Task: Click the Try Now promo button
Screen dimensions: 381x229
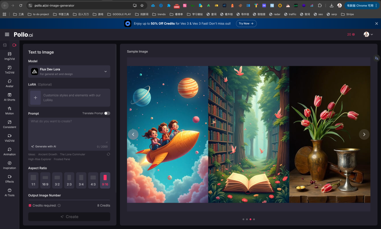Action: [246, 24]
